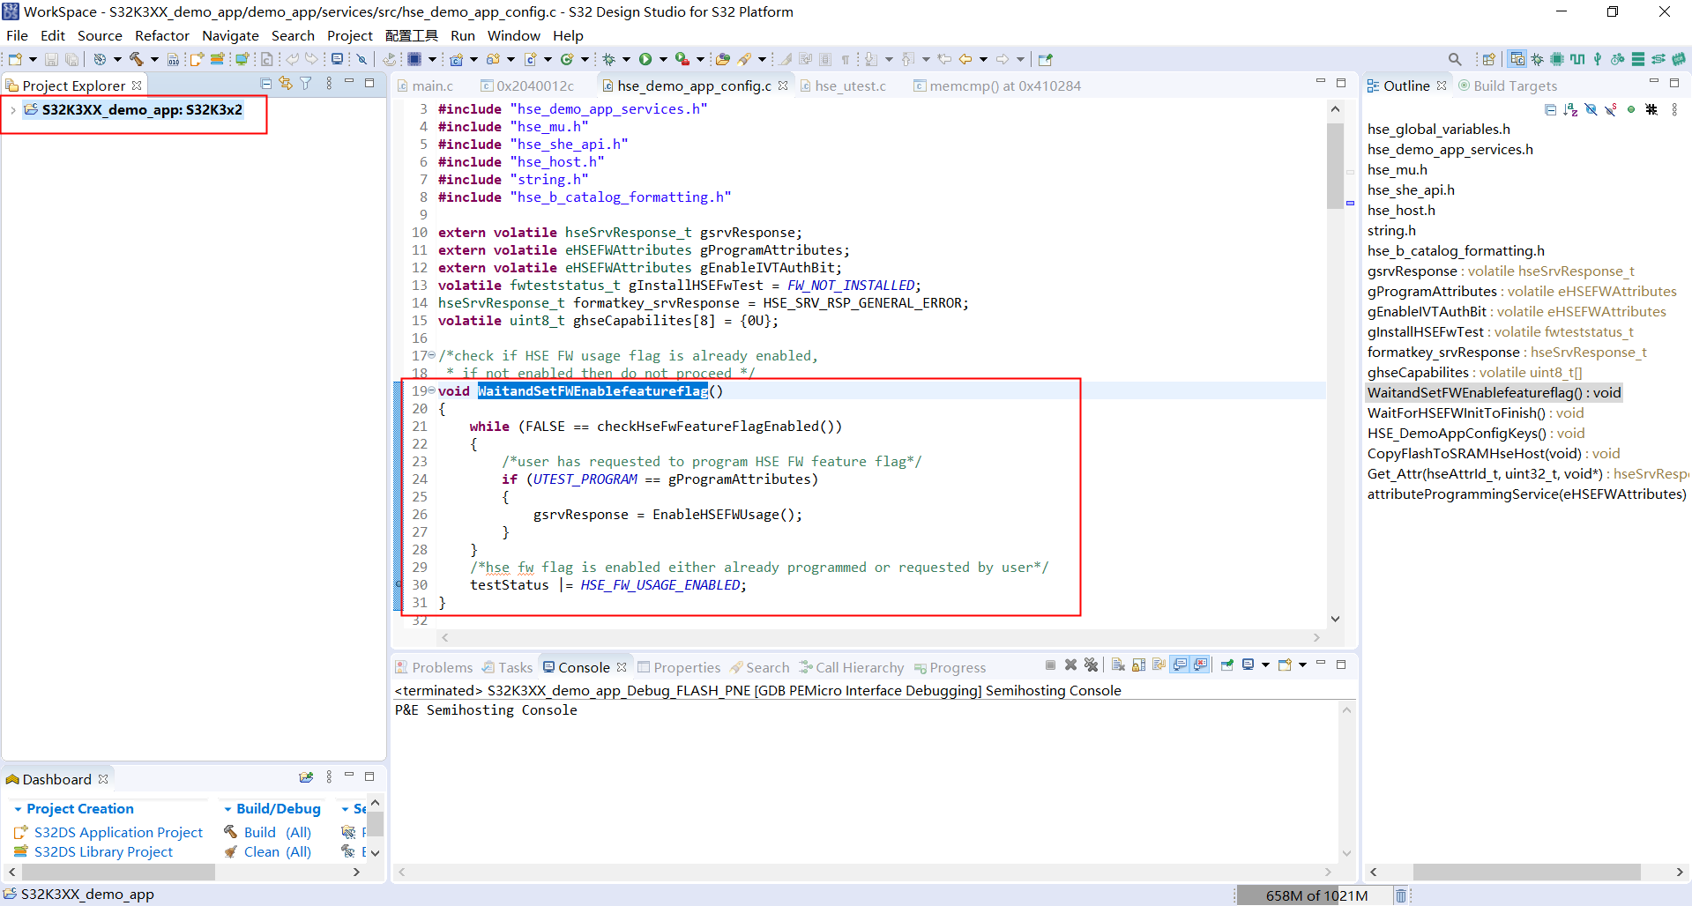
Task: Remove All Terminated Launches in Console toolbar
Action: 1091,665
